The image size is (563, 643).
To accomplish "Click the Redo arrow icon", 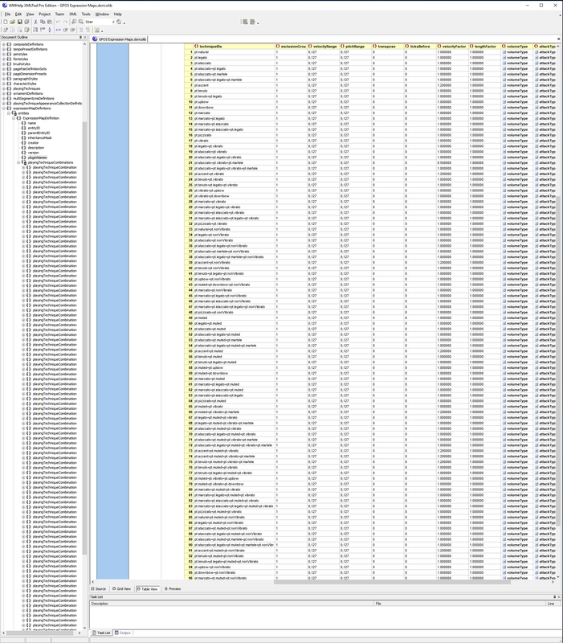I will pyautogui.click(x=65, y=22).
